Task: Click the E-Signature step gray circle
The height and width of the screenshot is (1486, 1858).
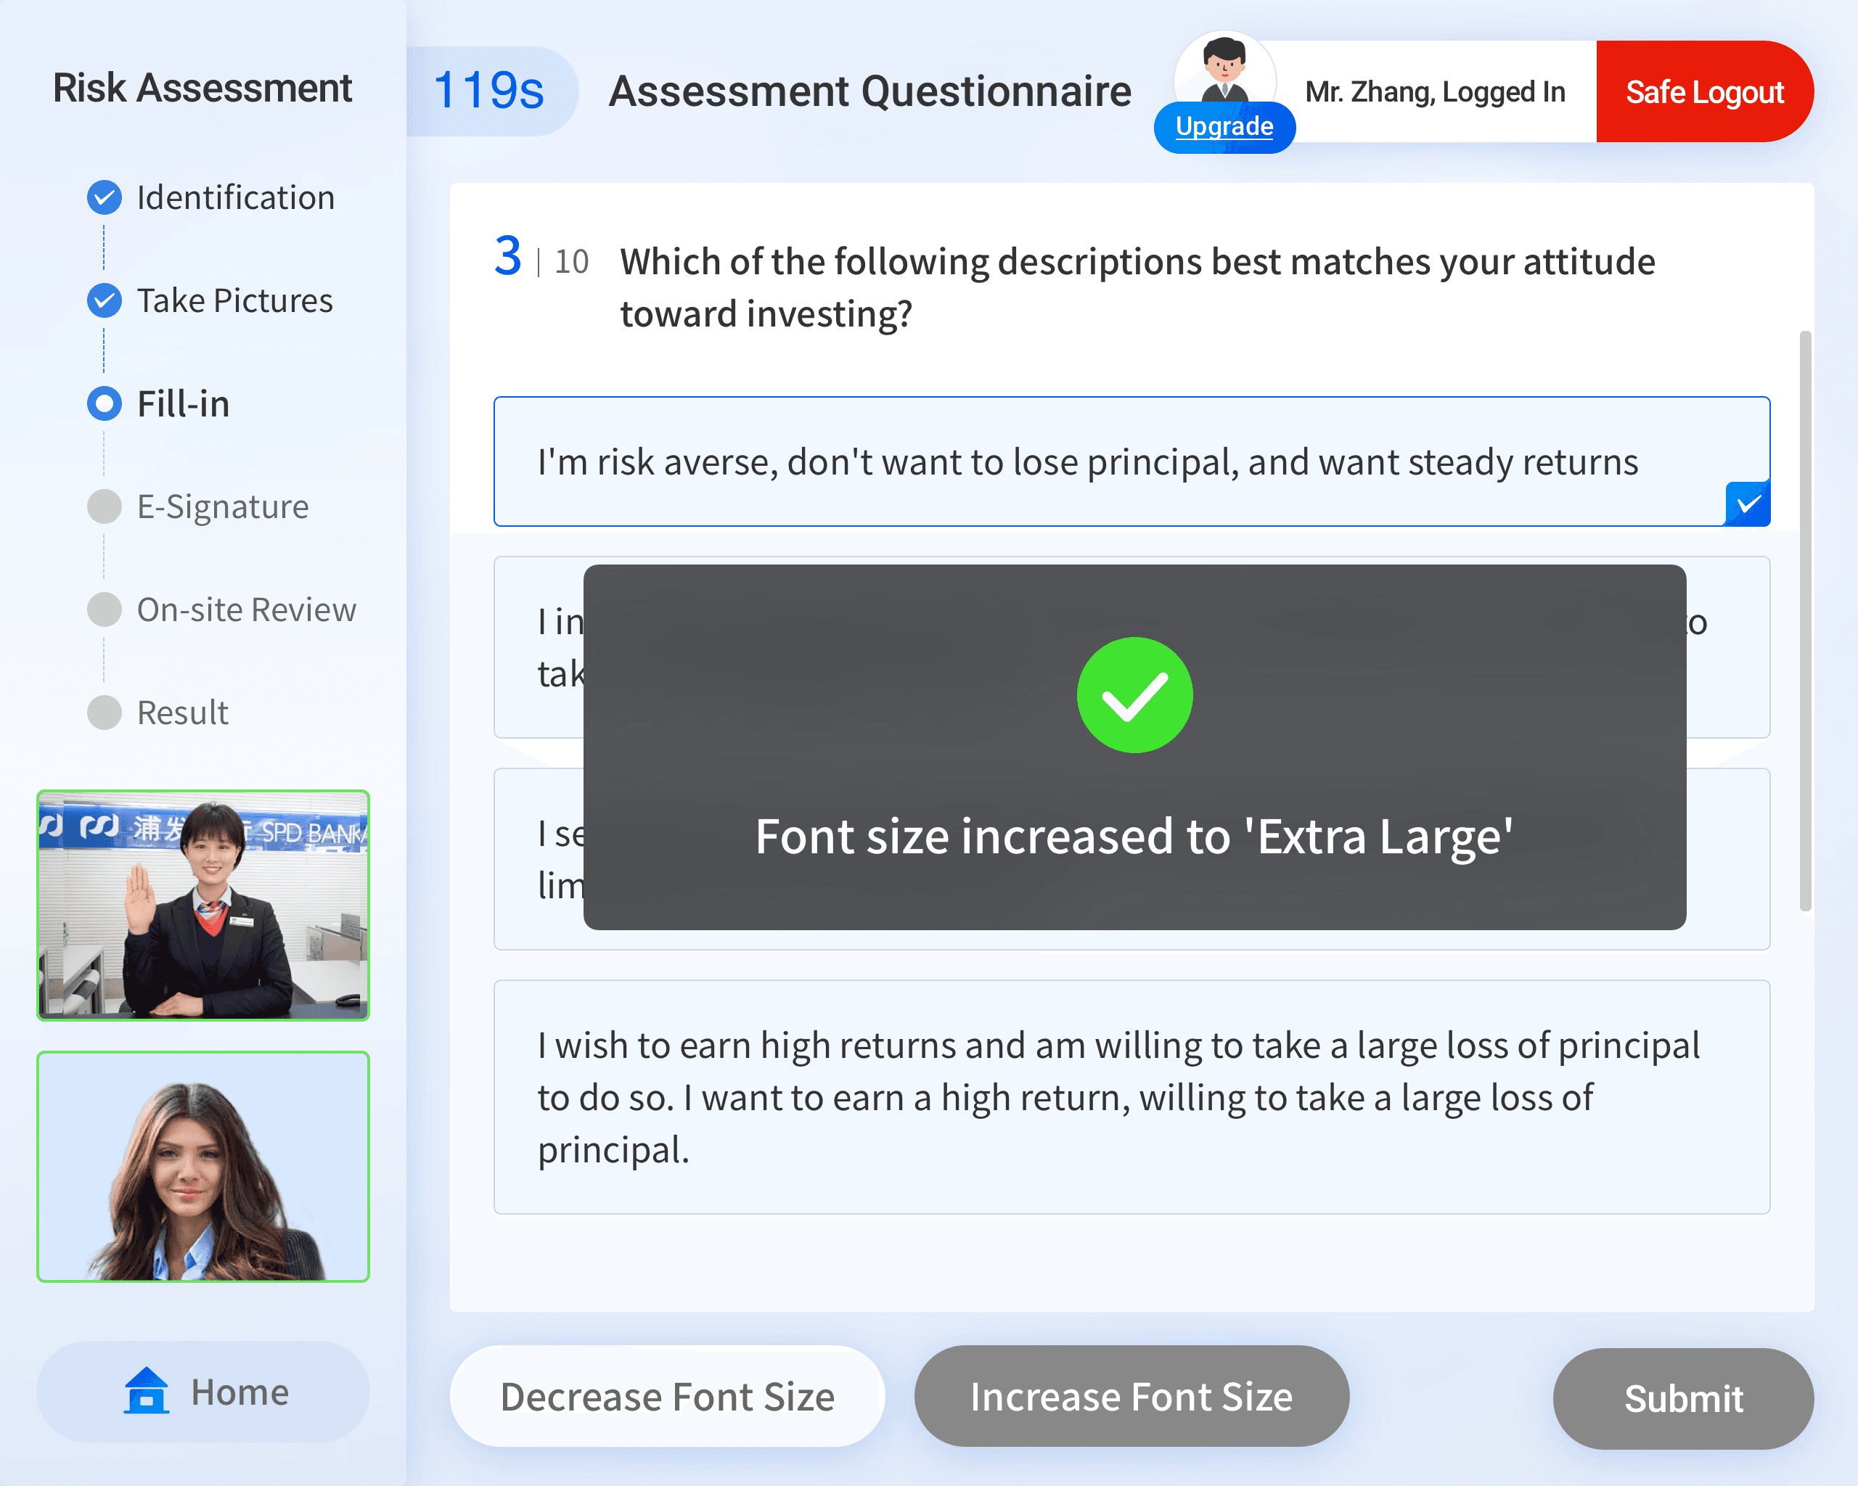Action: 105,506
